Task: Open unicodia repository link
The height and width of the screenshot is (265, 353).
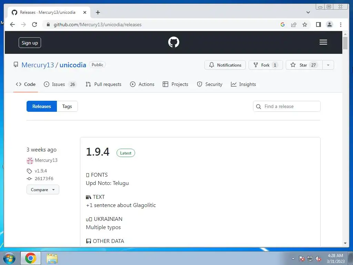Action: pos(73,65)
